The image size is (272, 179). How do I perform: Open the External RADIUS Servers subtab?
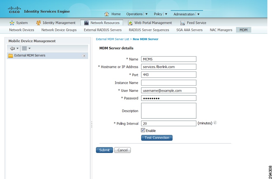point(103,30)
